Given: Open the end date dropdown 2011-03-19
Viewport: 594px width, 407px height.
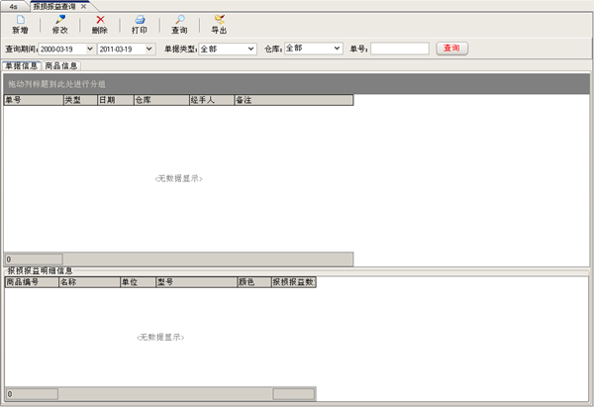Looking at the screenshot, I should click(148, 48).
